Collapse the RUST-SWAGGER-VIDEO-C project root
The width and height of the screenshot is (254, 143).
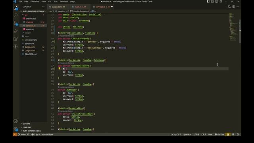click(x=33, y=12)
